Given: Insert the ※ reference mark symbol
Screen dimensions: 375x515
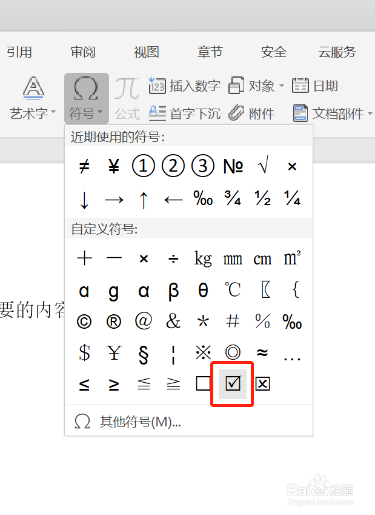Looking at the screenshot, I should [x=203, y=353].
